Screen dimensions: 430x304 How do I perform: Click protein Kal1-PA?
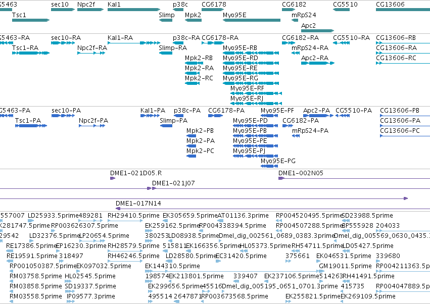click(x=150, y=116)
